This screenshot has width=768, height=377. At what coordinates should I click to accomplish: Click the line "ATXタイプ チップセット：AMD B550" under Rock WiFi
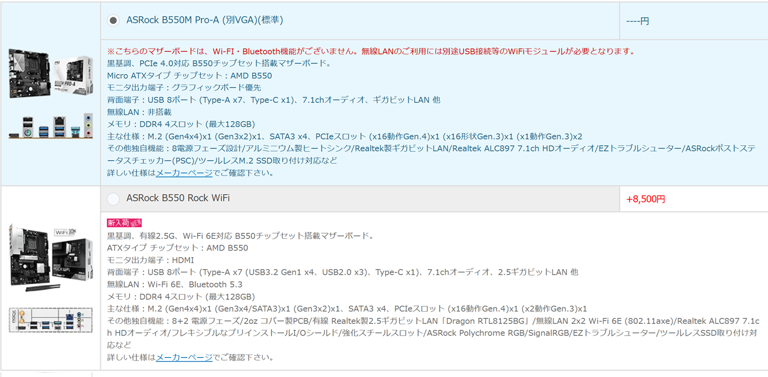click(x=177, y=248)
